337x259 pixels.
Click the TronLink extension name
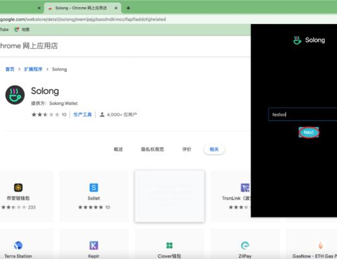coord(236,198)
